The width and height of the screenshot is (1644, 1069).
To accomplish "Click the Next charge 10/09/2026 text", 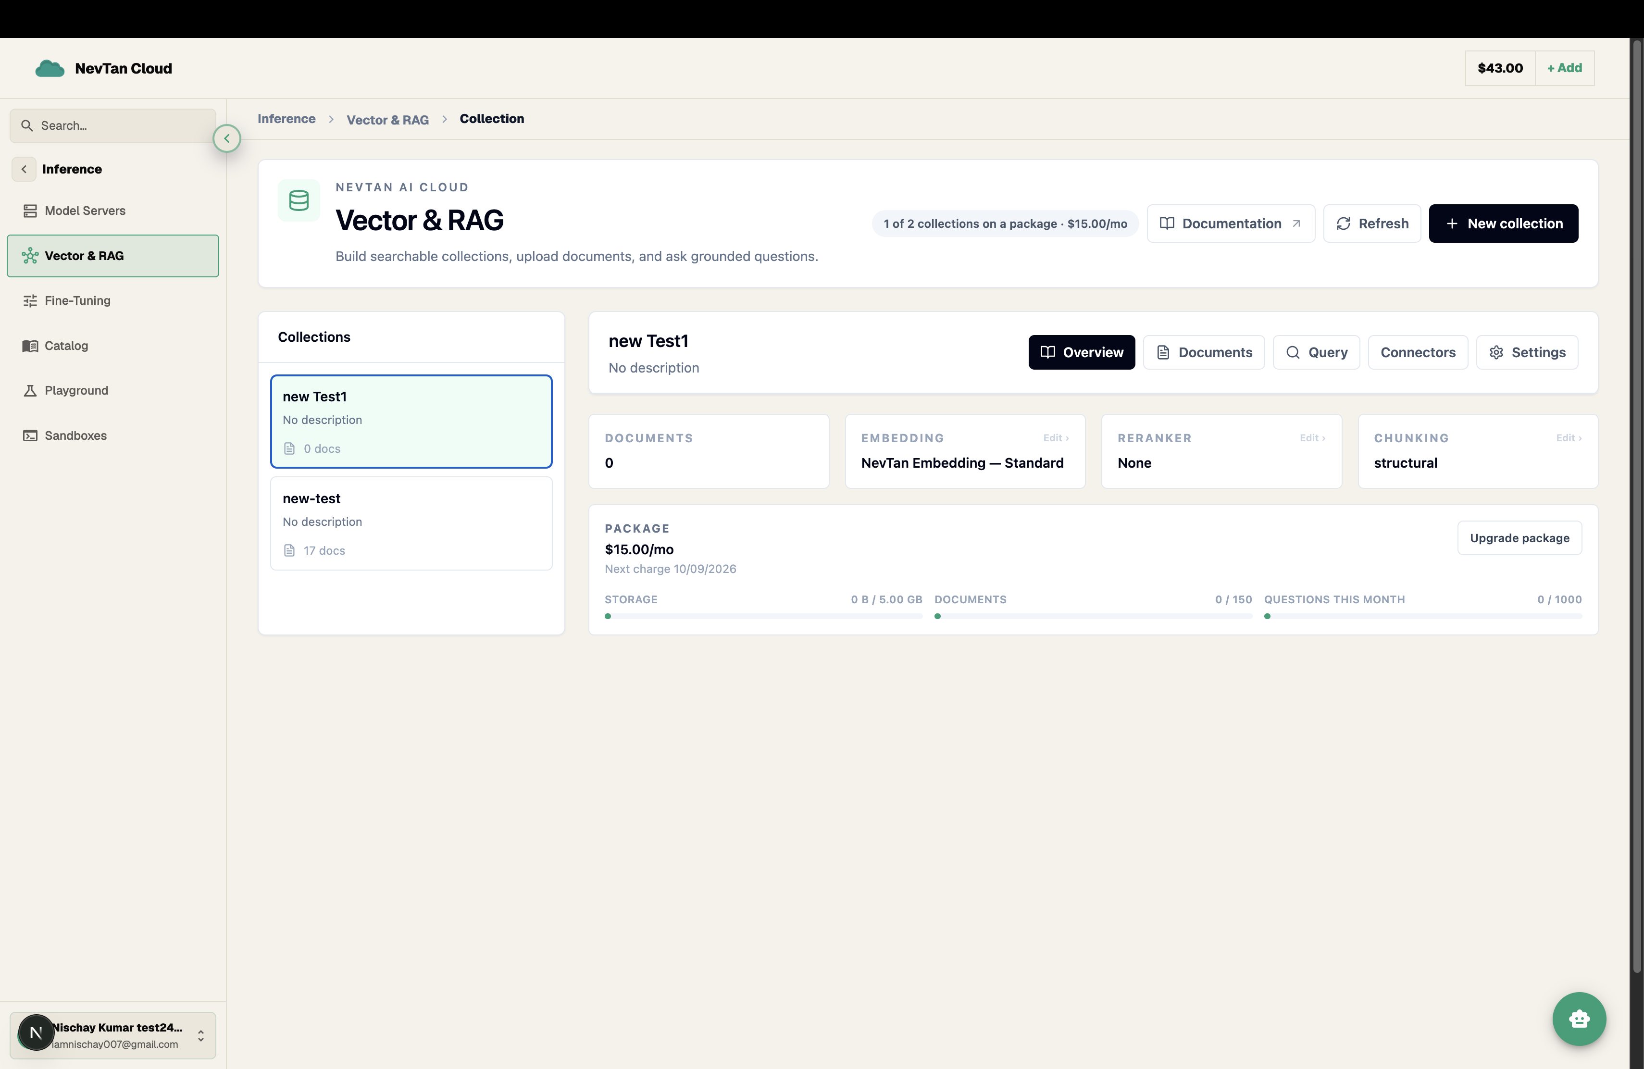I will click(x=671, y=569).
